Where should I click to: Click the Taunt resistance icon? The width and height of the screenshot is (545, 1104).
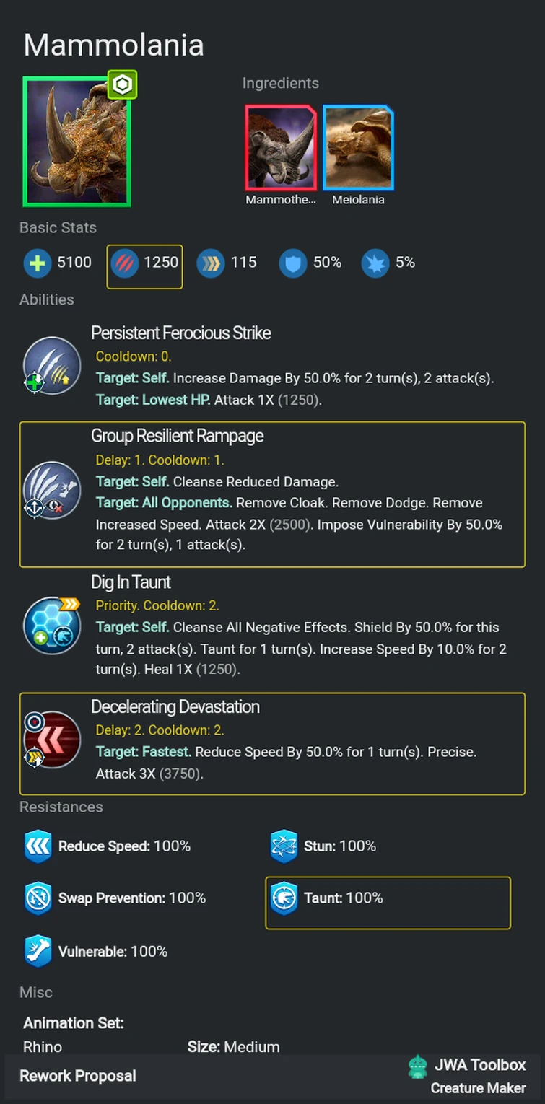[284, 899]
